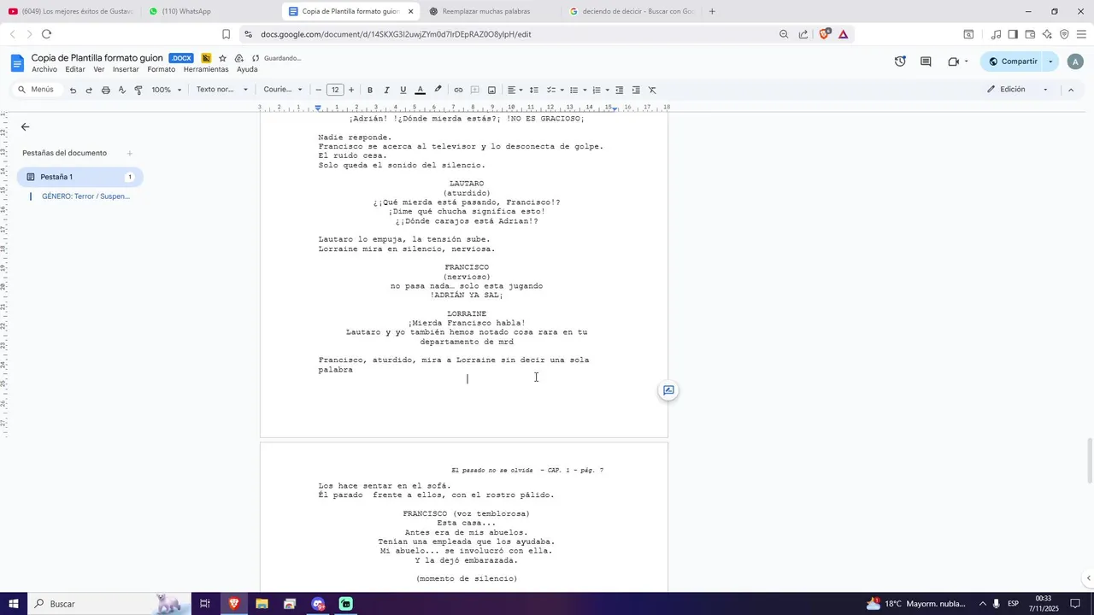The image size is (1094, 615).
Task: Open the Editar menu
Action: pyautogui.click(x=75, y=70)
